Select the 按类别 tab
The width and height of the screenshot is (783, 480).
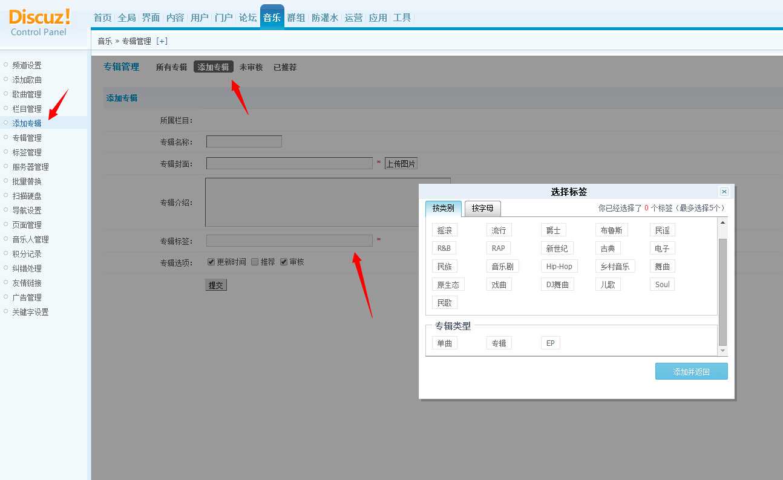point(443,209)
